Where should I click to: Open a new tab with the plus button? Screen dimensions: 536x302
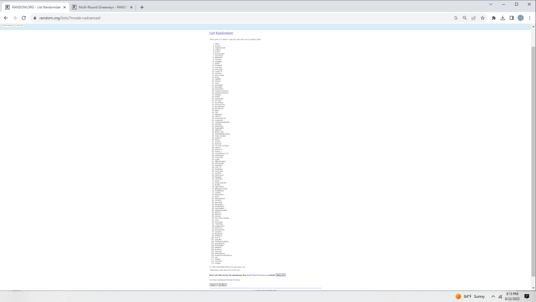(x=142, y=7)
